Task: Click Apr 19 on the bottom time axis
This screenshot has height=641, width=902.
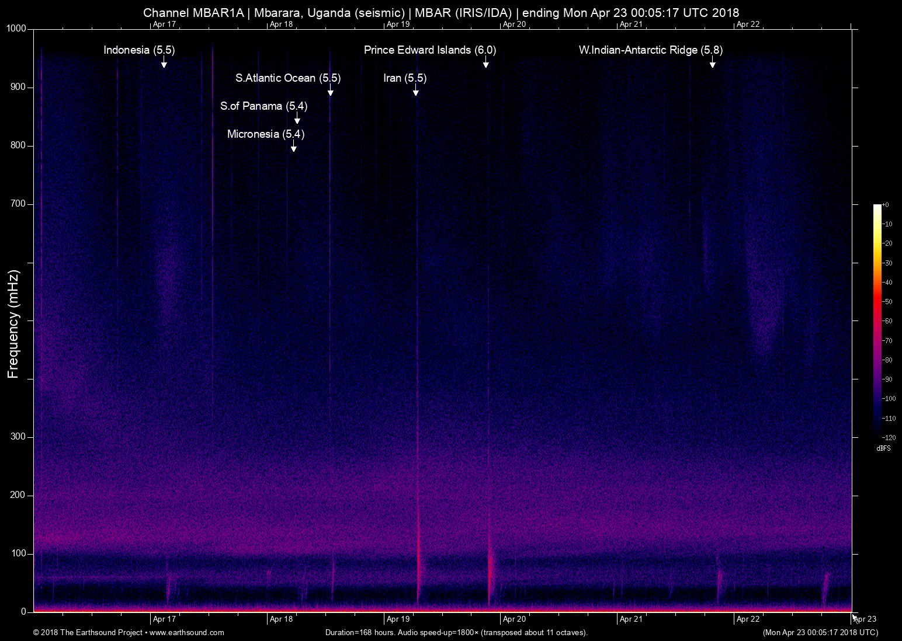Action: [x=398, y=619]
